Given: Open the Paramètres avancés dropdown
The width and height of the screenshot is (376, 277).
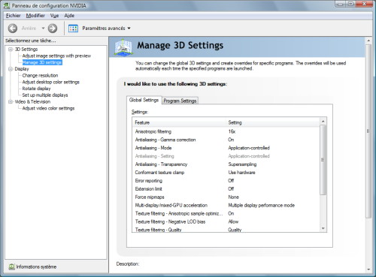Looking at the screenshot, I should (129, 29).
